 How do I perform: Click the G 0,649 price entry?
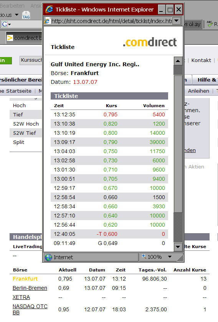tap(107, 244)
